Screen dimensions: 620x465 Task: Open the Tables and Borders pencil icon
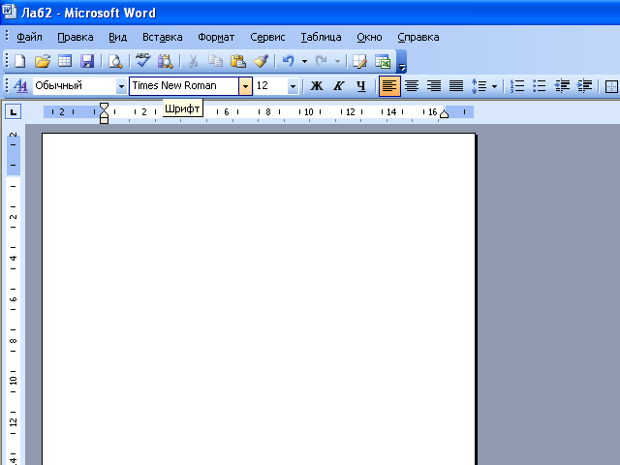(x=359, y=61)
